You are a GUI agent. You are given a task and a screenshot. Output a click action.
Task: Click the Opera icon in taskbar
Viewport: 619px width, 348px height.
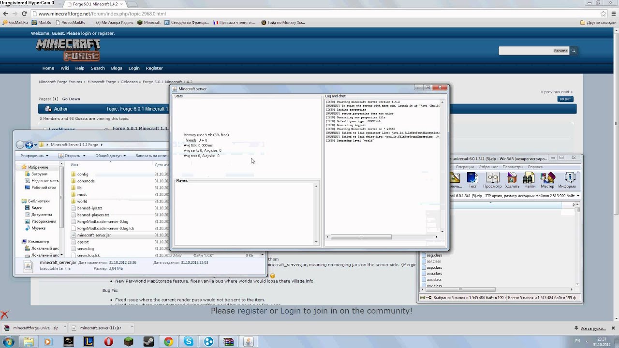coord(108,342)
